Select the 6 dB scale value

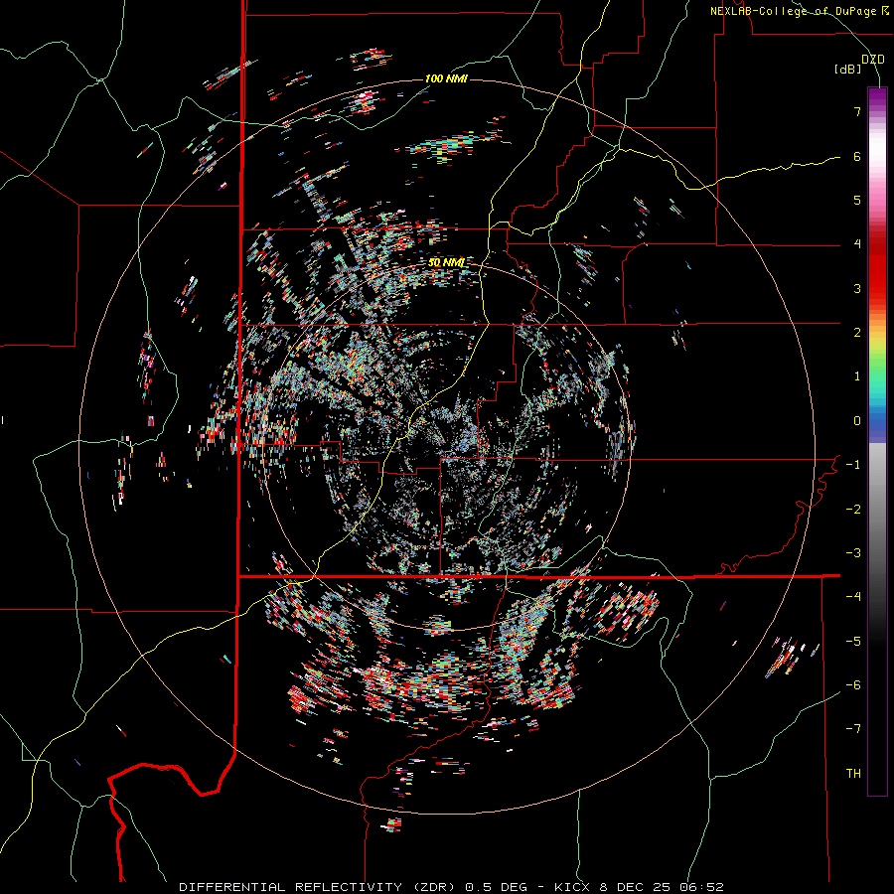click(x=857, y=156)
